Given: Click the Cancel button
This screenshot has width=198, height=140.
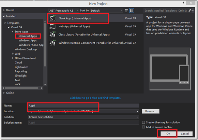Looking at the screenshot, I should [x=185, y=134].
